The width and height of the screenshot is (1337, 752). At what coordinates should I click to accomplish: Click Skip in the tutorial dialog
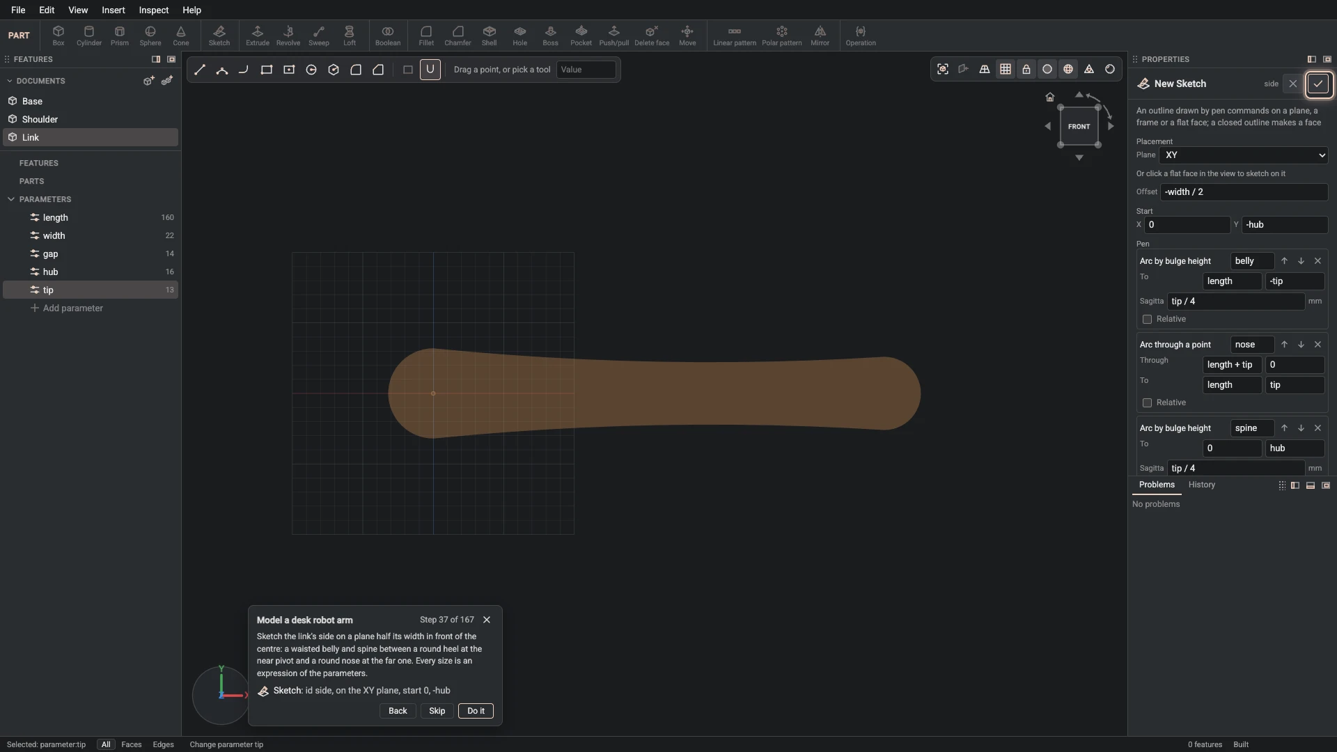(437, 711)
